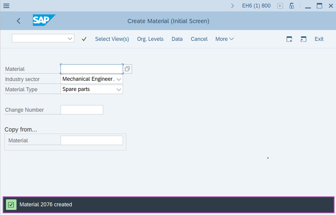Click the EH6 (1) 800 system label
Image resolution: width=336 pixels, height=215 pixels.
[256, 5]
